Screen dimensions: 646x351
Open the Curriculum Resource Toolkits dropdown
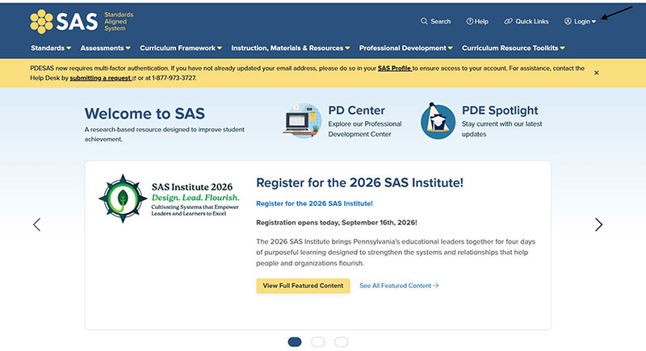point(514,48)
